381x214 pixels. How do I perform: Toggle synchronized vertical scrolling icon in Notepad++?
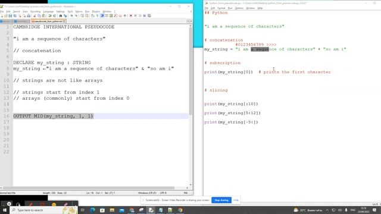82,16
